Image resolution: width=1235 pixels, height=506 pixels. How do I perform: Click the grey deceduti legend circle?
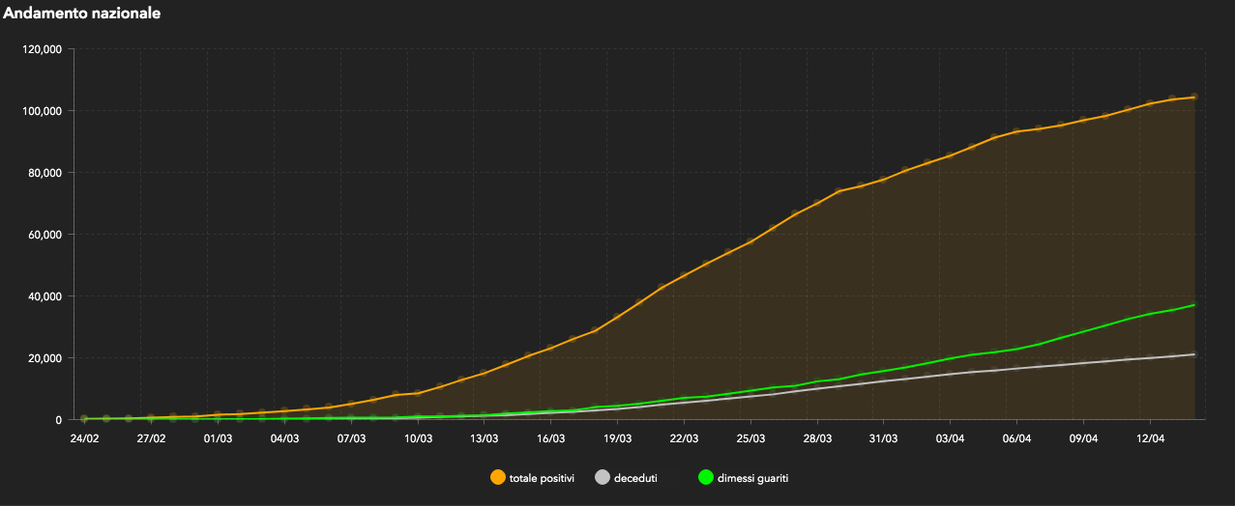pyautogui.click(x=603, y=477)
